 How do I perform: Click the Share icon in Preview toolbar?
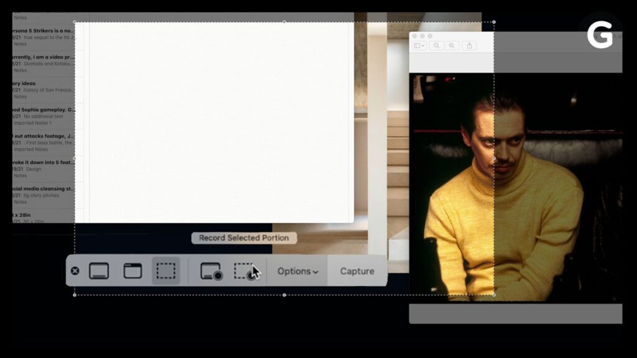coord(469,45)
